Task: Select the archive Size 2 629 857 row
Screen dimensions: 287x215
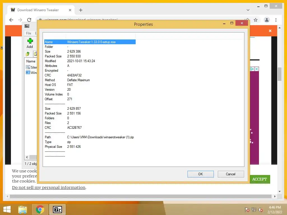Action: tap(90, 109)
